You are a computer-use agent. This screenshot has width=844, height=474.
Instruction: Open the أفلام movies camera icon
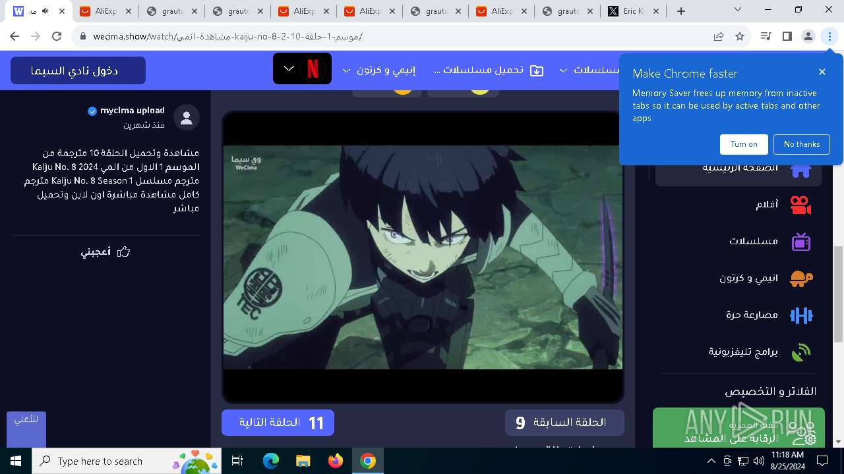point(800,205)
